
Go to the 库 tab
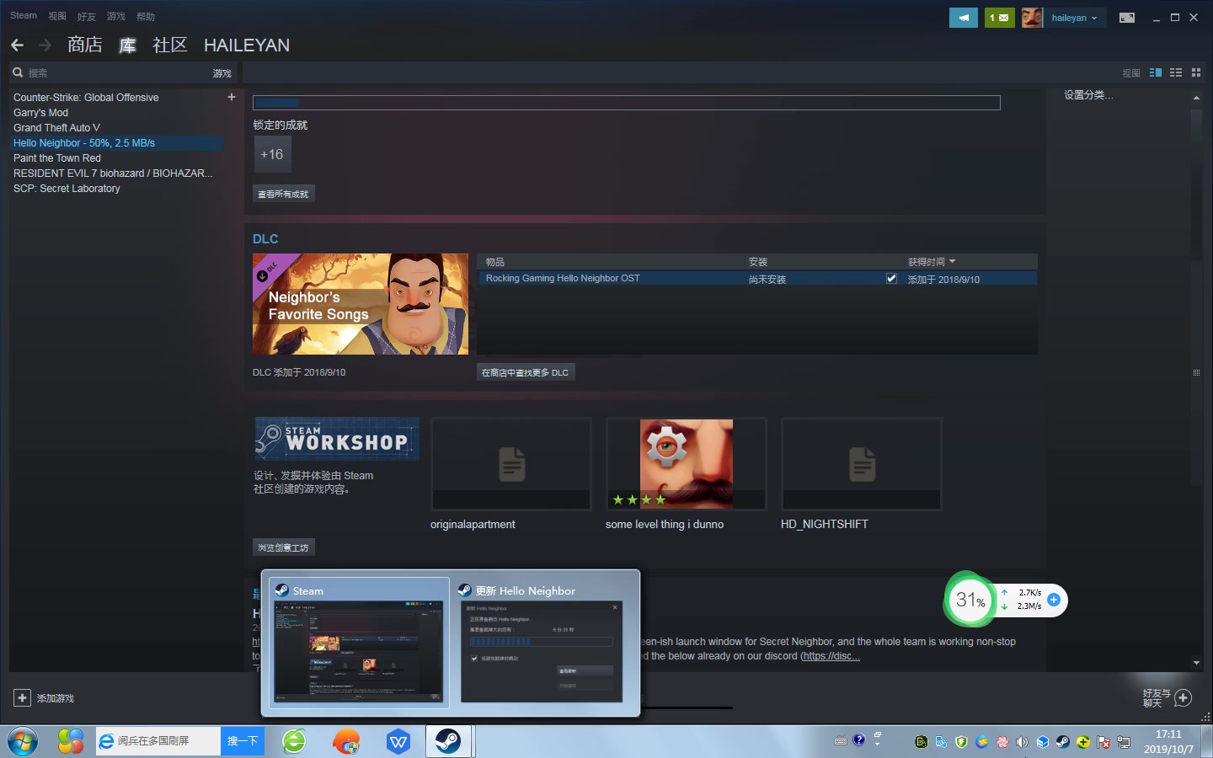coord(127,45)
